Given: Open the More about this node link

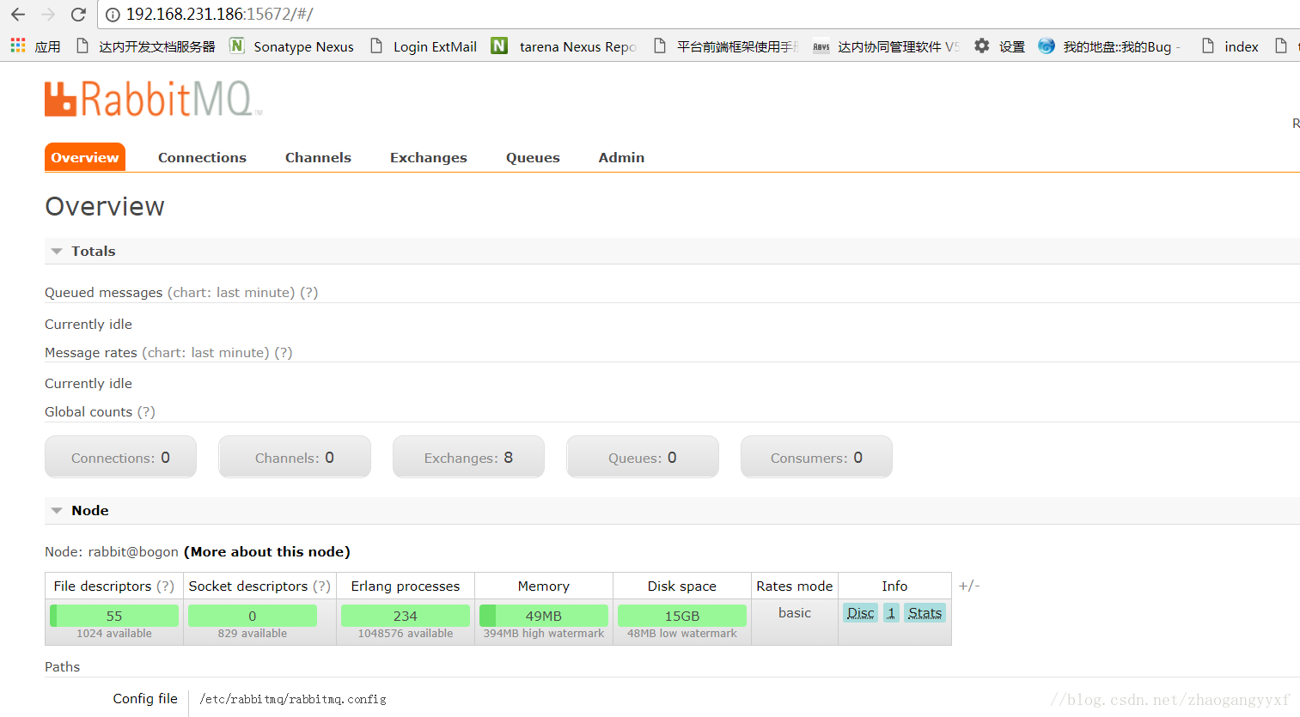Looking at the screenshot, I should (267, 552).
